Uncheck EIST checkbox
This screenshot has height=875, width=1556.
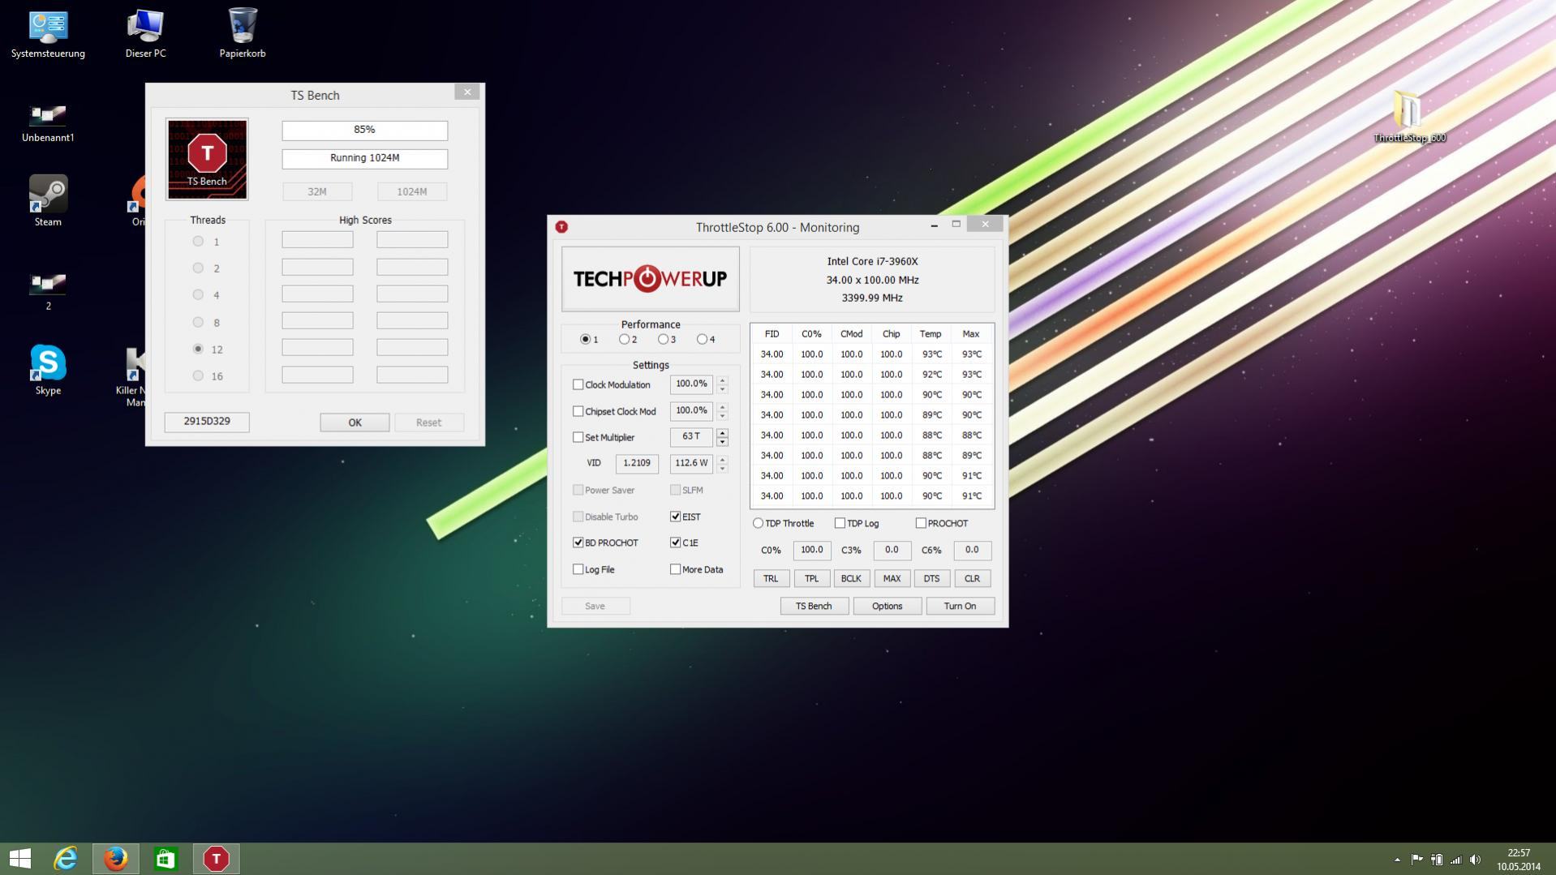[676, 517]
